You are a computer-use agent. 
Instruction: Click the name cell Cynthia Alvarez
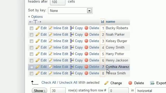point(117,67)
